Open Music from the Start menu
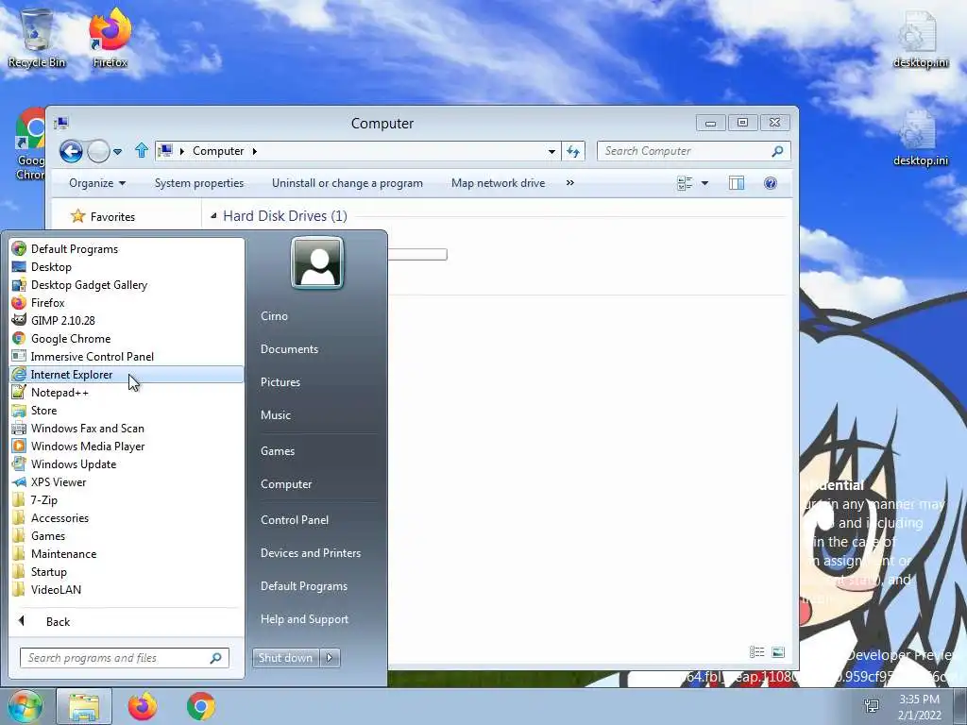The height and width of the screenshot is (725, 967). 276,415
